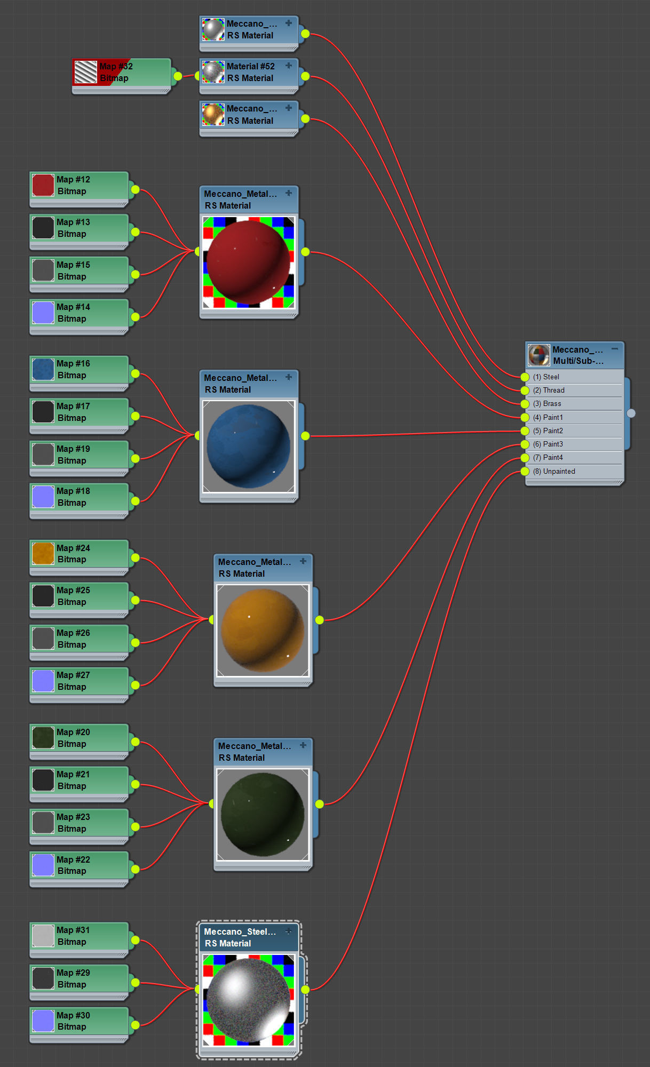Click the orange Meccano_Metal node output socket

coord(319,620)
